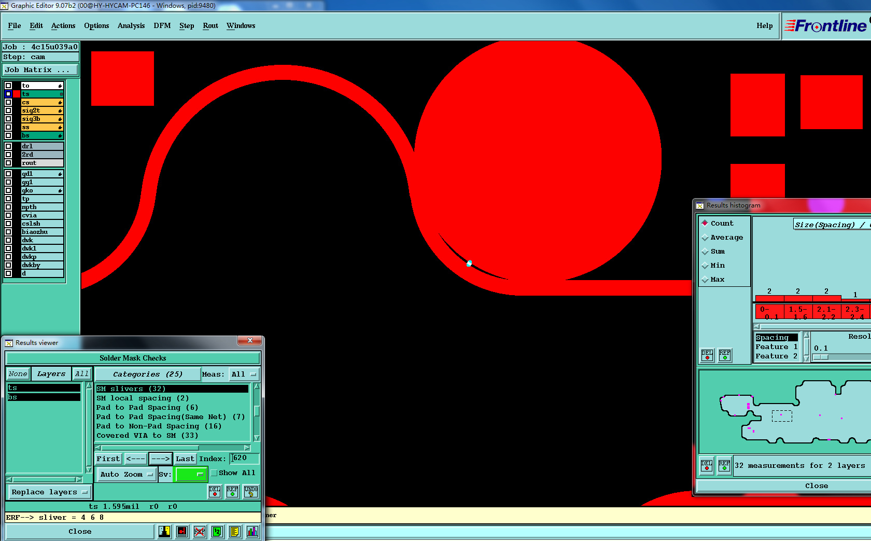
Task: Open the DFM menu
Action: [162, 25]
